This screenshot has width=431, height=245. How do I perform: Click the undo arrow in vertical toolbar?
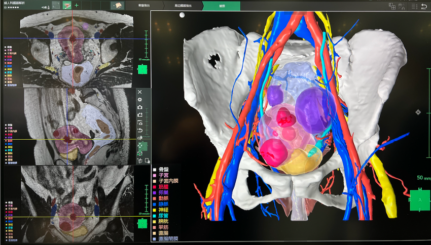pos(140,130)
